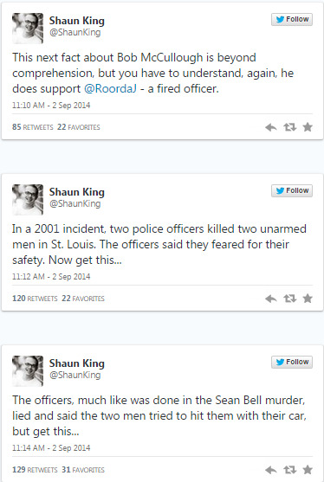View the 120 retweets count
Viewport: 324px width, 482px height.
point(35,299)
